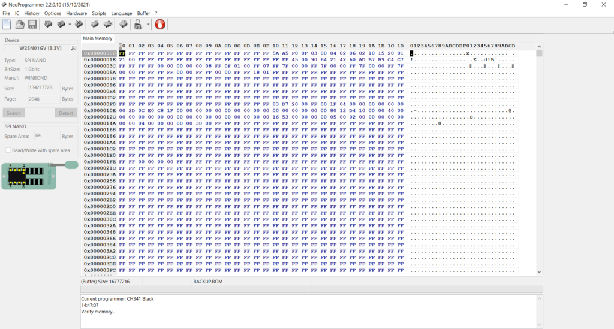Click the red stop hand icon
This screenshot has width=614, height=329.
click(160, 25)
